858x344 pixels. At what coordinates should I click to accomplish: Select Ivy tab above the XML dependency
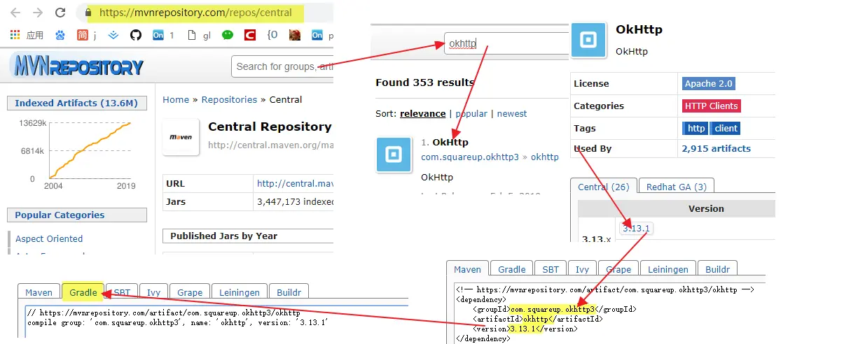point(583,269)
